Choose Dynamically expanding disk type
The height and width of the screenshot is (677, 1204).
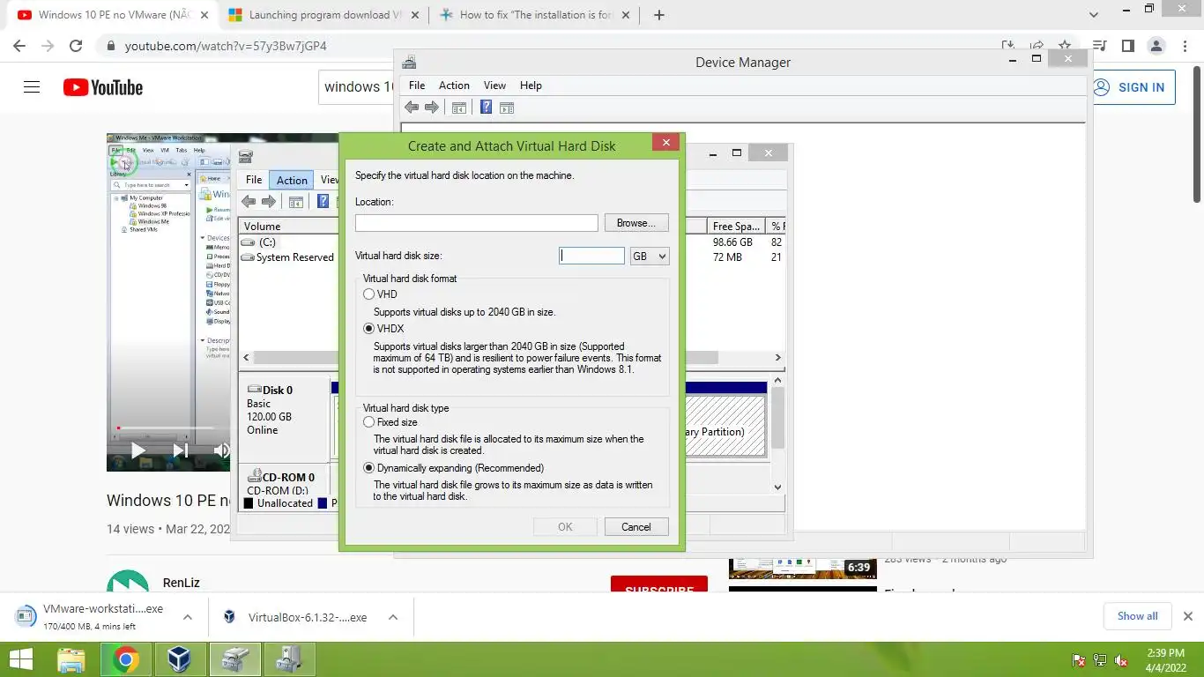[368, 468]
